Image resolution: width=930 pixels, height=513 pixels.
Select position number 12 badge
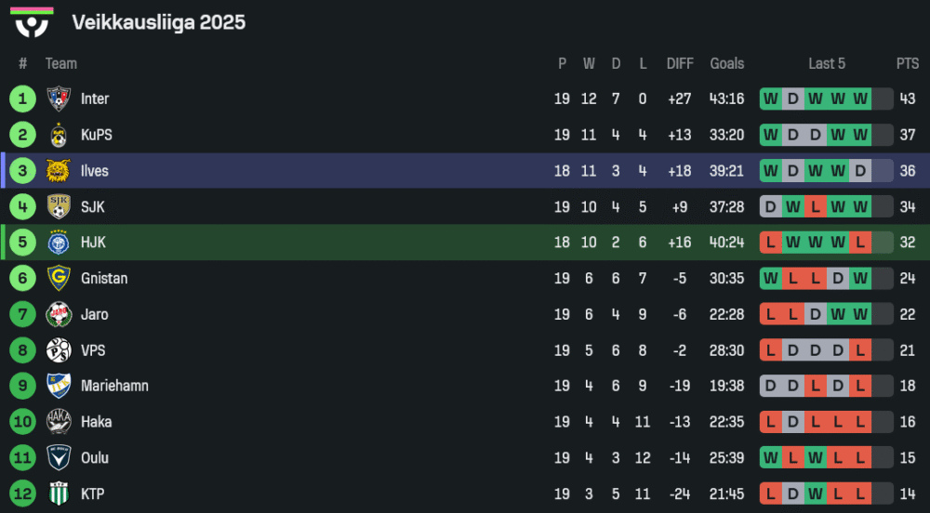click(x=22, y=493)
